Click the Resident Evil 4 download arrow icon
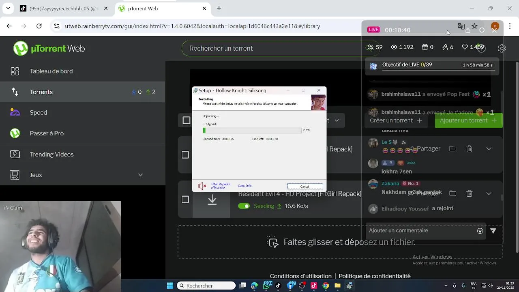This screenshot has width=519, height=292. tap(212, 200)
